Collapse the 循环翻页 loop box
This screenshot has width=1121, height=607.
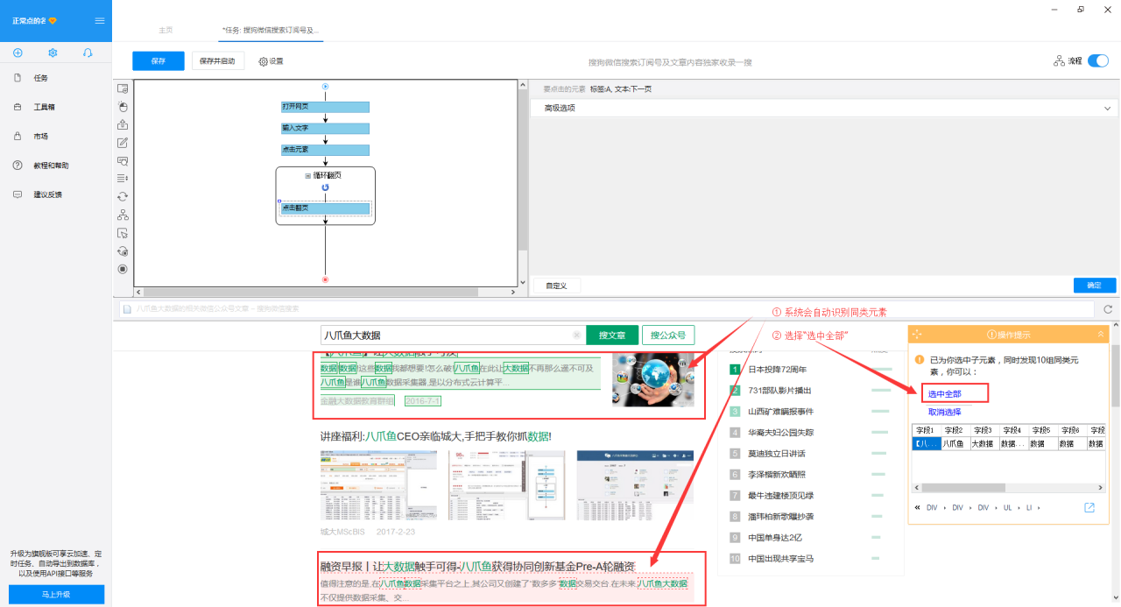307,176
